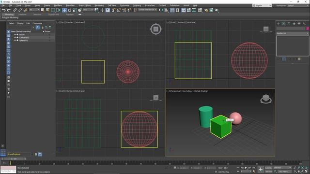The image size is (310, 174).
Task: Pick the Rectangular Selection Region tool
Action: 53,10
